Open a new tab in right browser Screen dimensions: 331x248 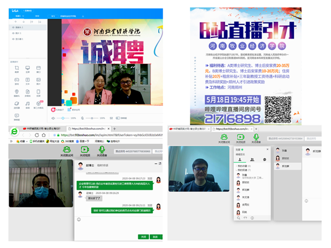point(256,129)
